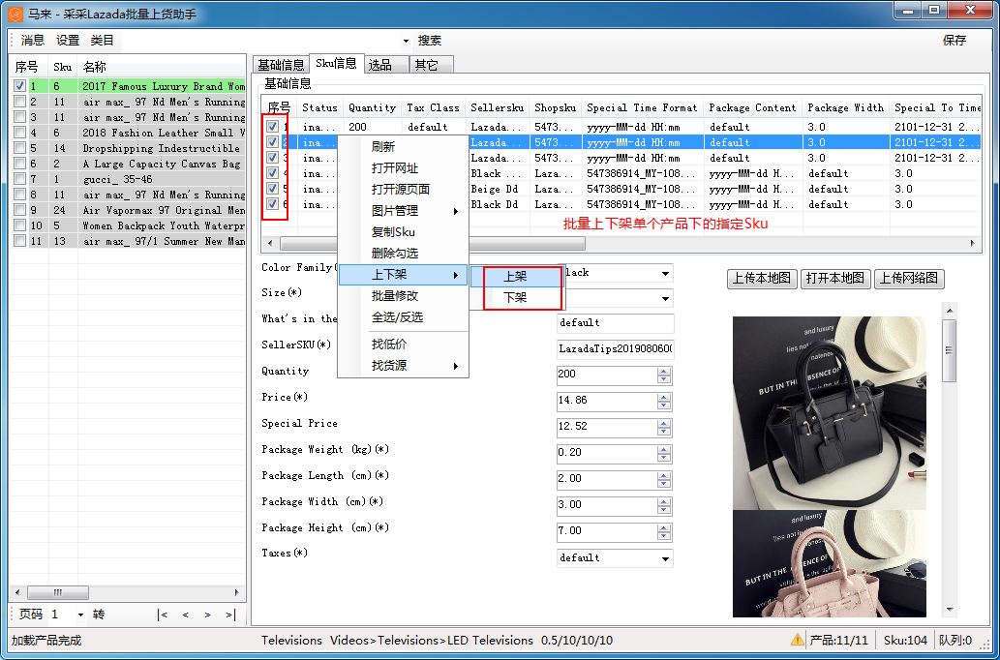The height and width of the screenshot is (660, 1000).
Task: Open the Taxes dropdown
Action: [665, 558]
